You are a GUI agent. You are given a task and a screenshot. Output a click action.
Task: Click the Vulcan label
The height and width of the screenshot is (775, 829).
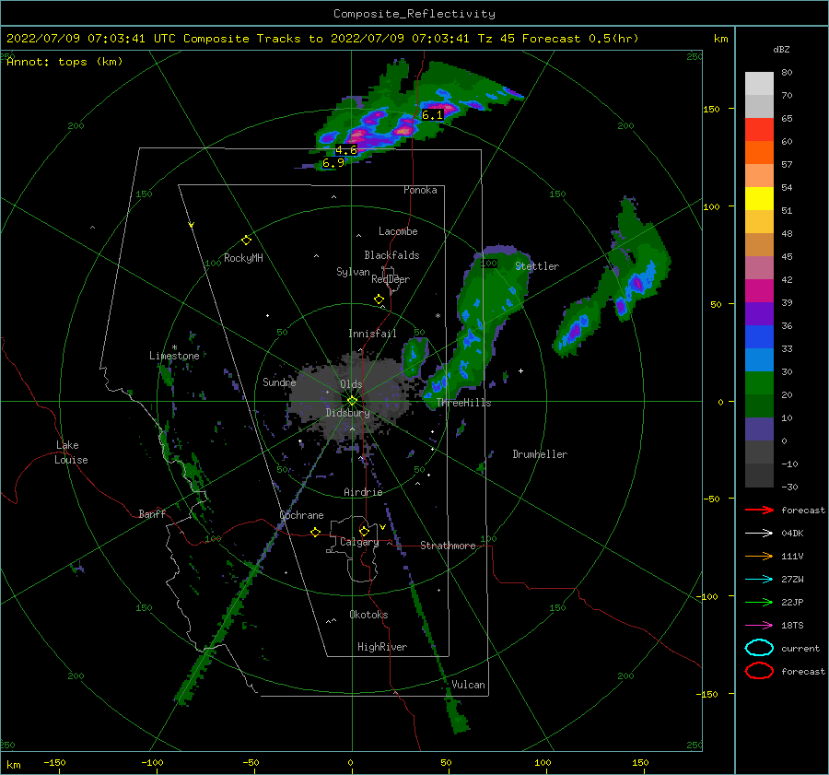point(468,685)
